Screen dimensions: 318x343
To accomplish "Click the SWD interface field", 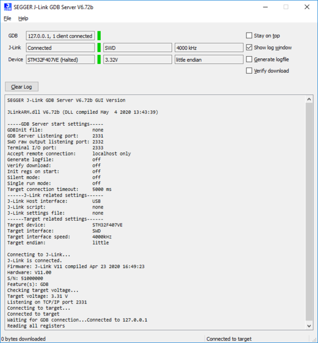I will (x=138, y=47).
